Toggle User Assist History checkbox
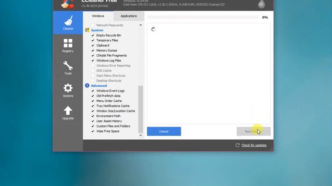This screenshot has height=186, width=332. [93, 121]
